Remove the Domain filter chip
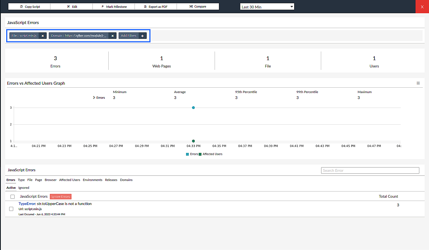The image size is (429, 250). tap(112, 36)
